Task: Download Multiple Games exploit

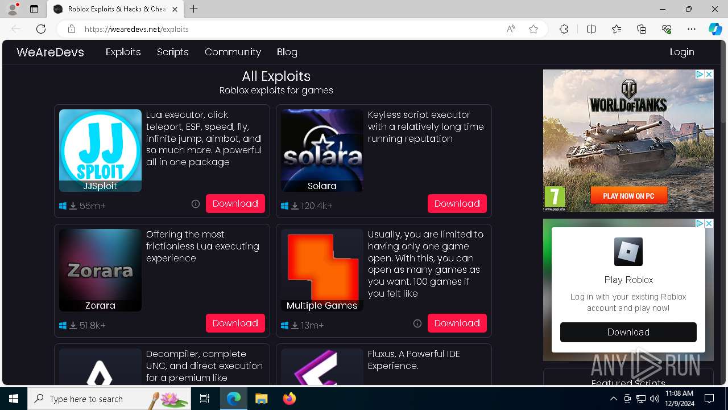Action: point(457,323)
